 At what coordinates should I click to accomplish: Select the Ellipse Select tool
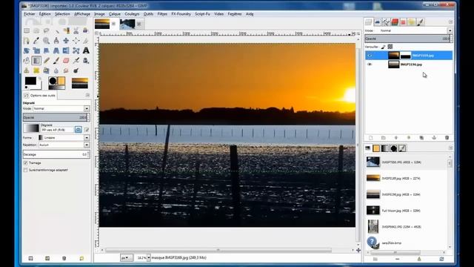click(36, 30)
